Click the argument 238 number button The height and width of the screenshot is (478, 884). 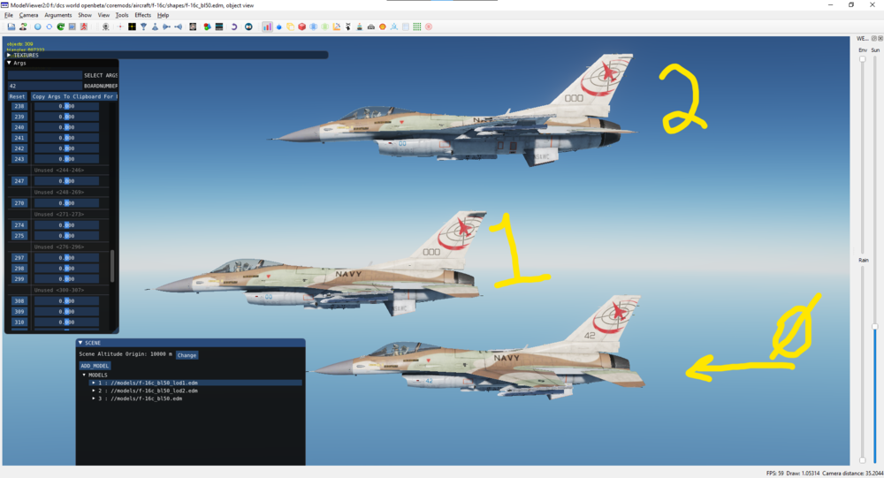19,106
